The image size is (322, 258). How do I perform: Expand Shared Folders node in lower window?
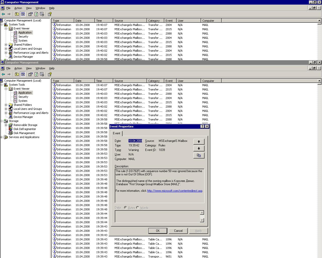(x=6, y=105)
